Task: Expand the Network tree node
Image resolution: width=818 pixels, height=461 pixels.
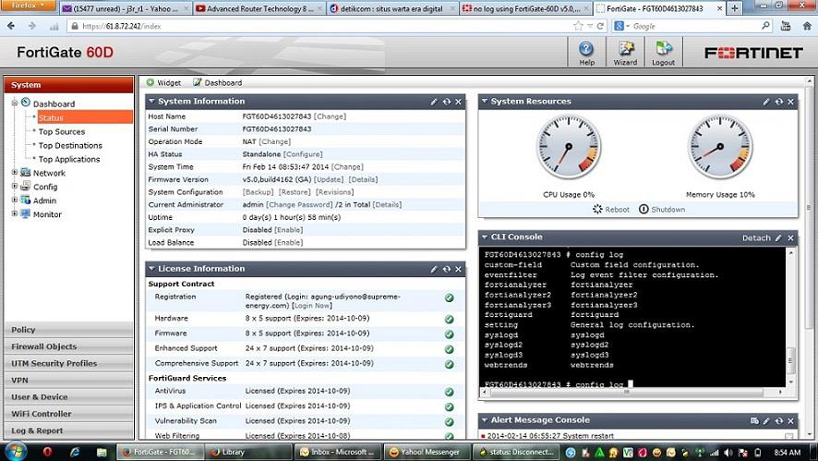Action: coord(15,172)
